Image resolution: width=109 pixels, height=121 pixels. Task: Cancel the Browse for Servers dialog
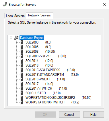click(69, 114)
